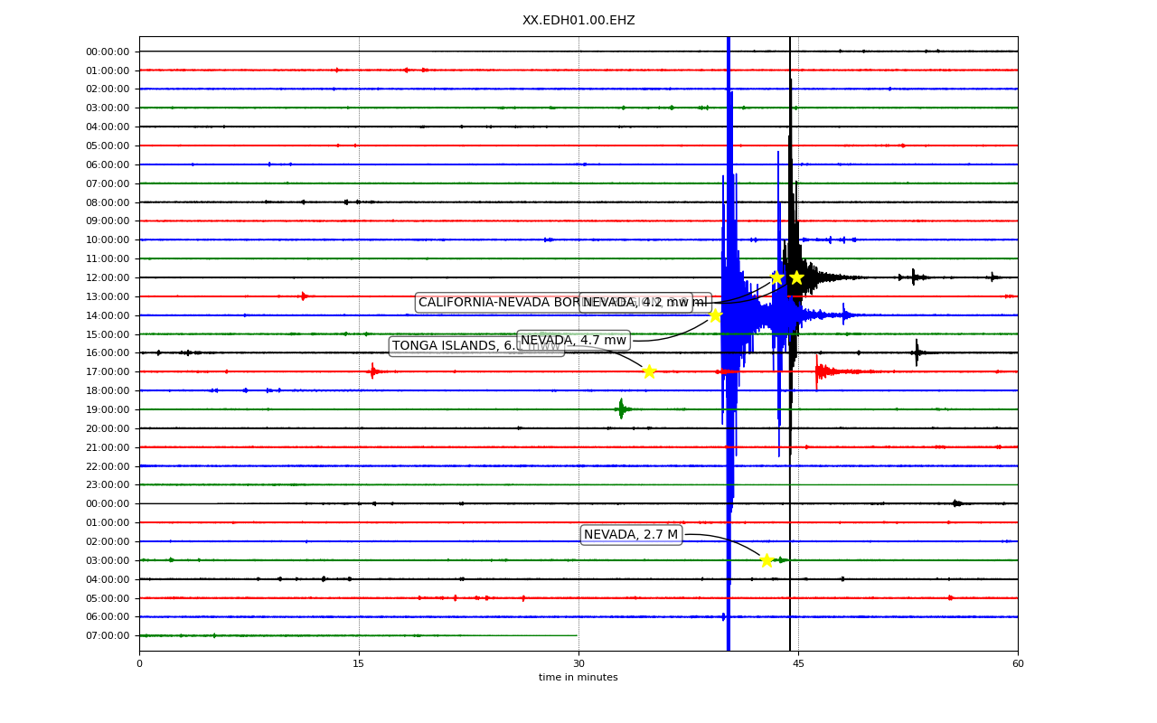Click the yellow star for Nevada 2.7 M event
The height and width of the screenshot is (723, 1157).
(767, 560)
